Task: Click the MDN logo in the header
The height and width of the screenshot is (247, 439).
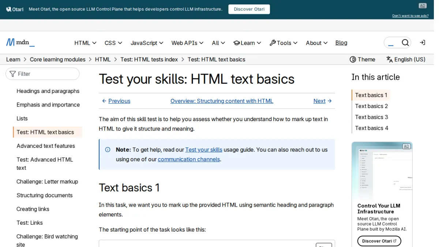Action: click(20, 43)
